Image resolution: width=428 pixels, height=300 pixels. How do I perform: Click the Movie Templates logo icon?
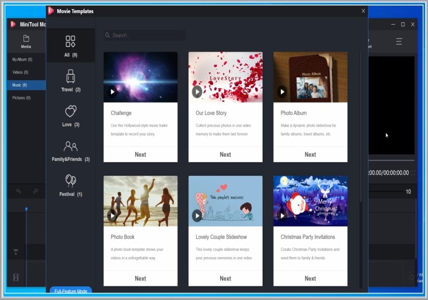pos(51,11)
